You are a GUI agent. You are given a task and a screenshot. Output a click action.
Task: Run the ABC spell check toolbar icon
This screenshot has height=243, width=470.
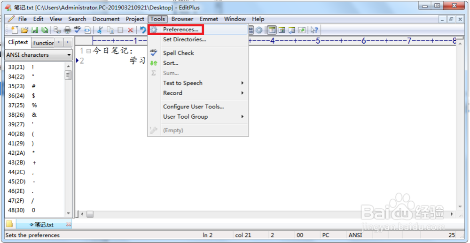coord(78,30)
